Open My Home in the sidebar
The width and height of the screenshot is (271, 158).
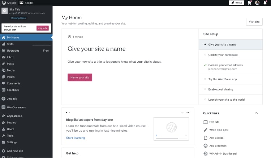click(x=26, y=38)
